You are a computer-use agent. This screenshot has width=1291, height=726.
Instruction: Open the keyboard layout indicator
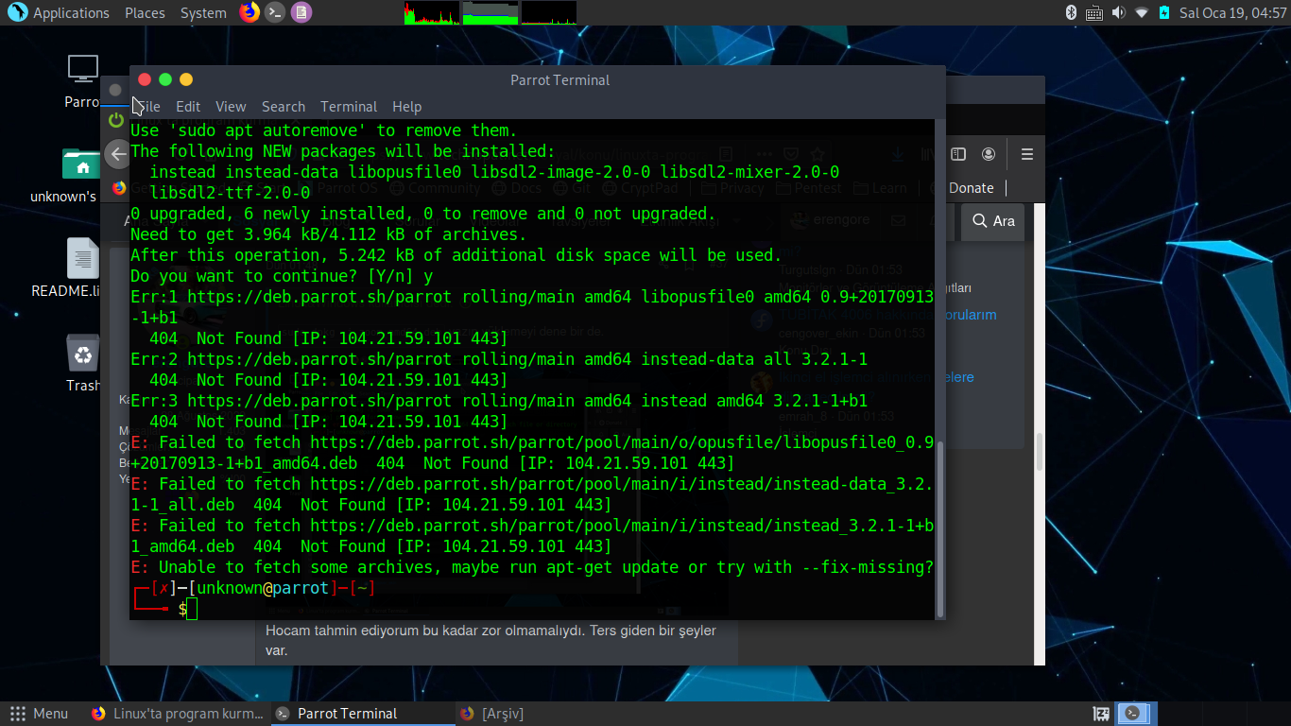[x=1094, y=12]
